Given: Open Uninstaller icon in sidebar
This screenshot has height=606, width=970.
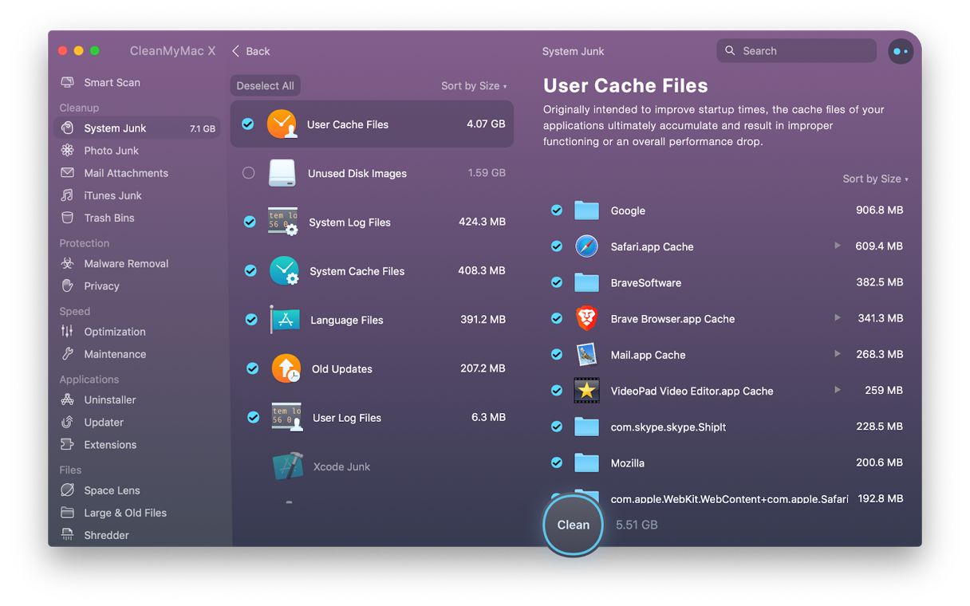Looking at the screenshot, I should click(x=68, y=399).
